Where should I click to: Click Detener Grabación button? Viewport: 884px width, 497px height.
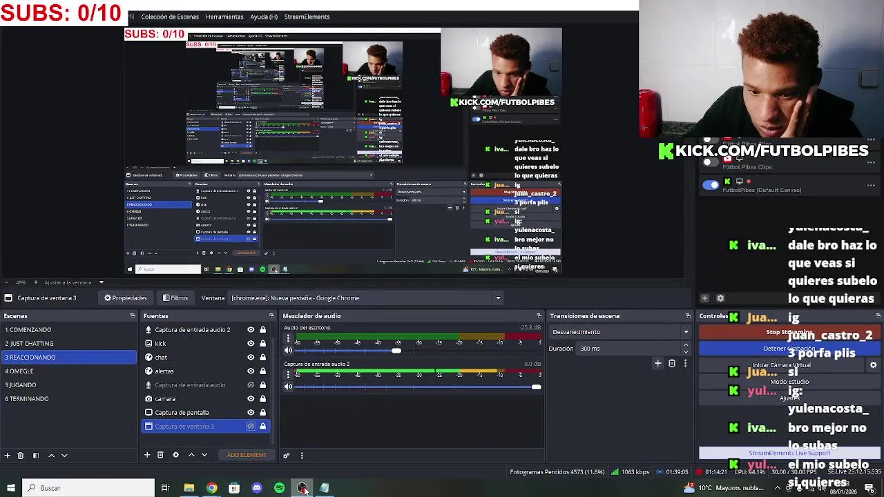(x=789, y=349)
